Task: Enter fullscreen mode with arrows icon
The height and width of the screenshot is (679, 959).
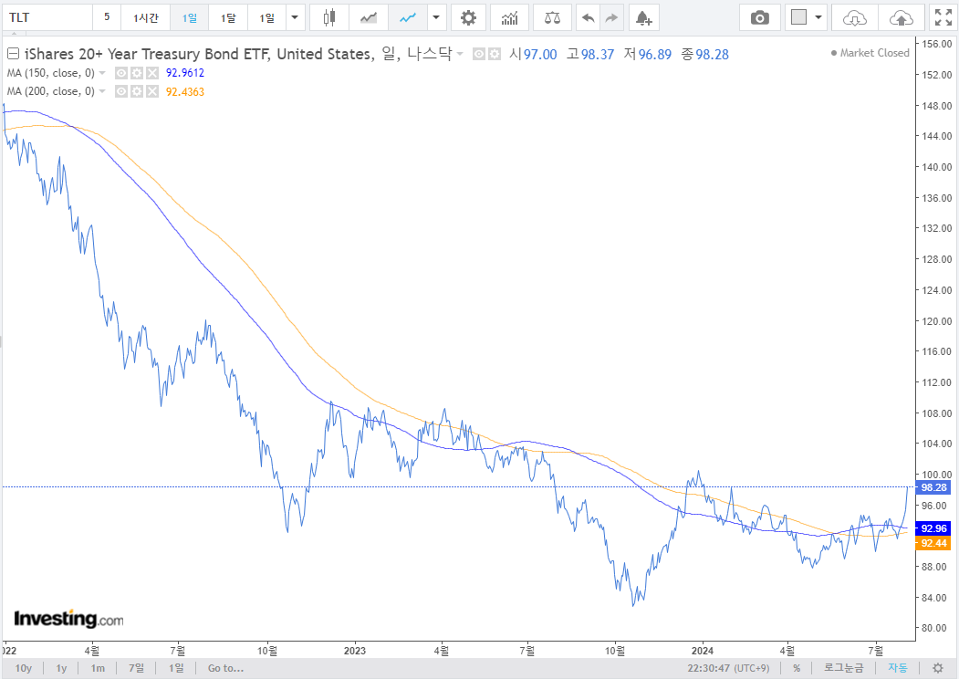Action: pyautogui.click(x=943, y=17)
